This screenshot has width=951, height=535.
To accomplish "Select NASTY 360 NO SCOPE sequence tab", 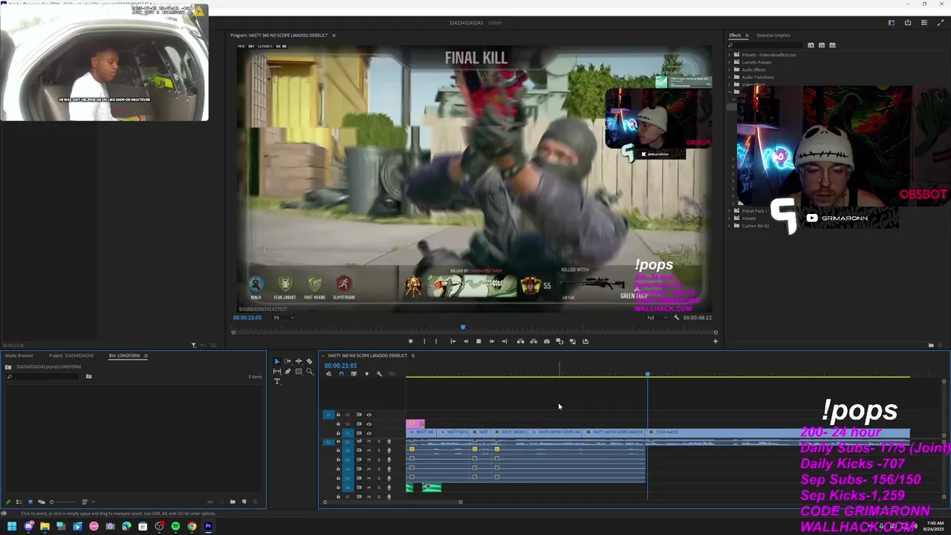I will pos(368,355).
